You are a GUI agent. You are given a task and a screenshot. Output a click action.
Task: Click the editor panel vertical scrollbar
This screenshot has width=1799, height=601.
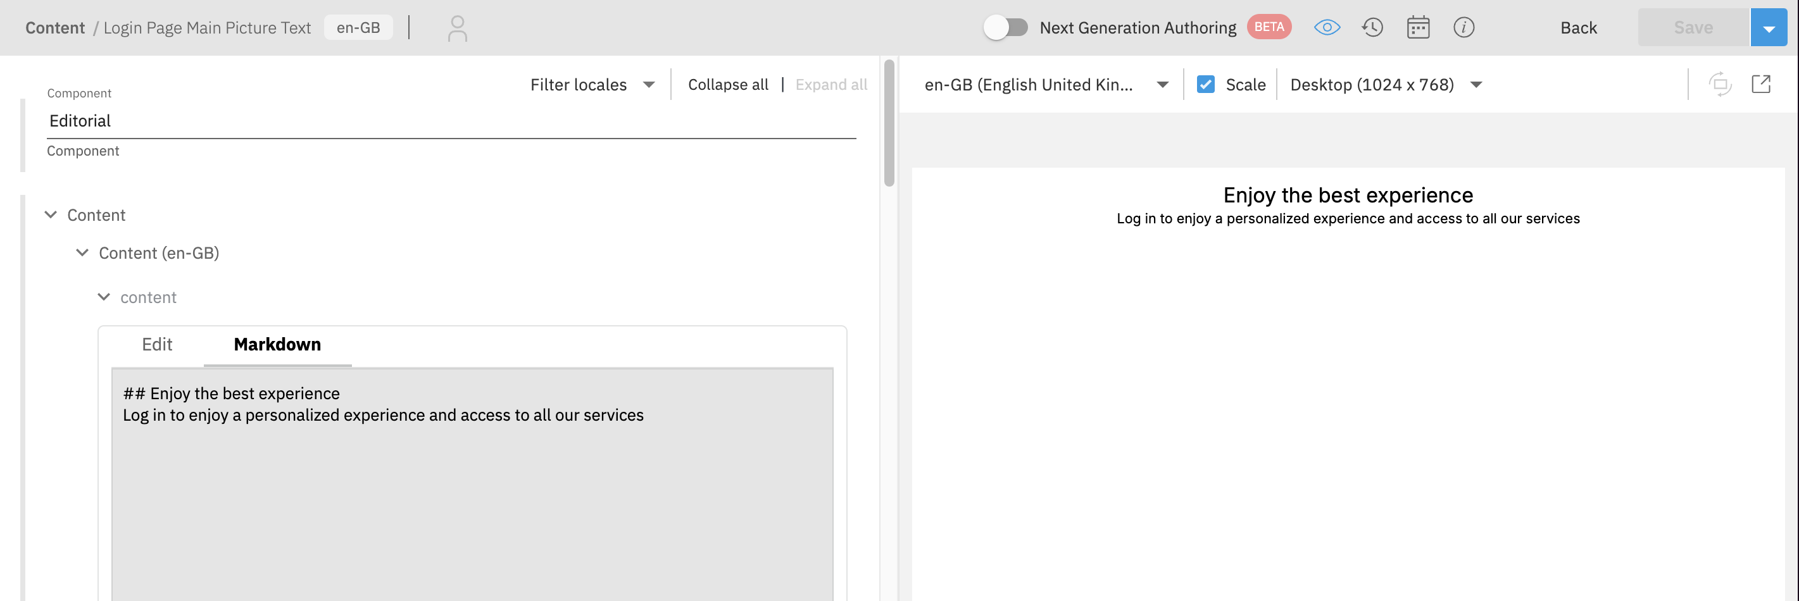coord(888,123)
